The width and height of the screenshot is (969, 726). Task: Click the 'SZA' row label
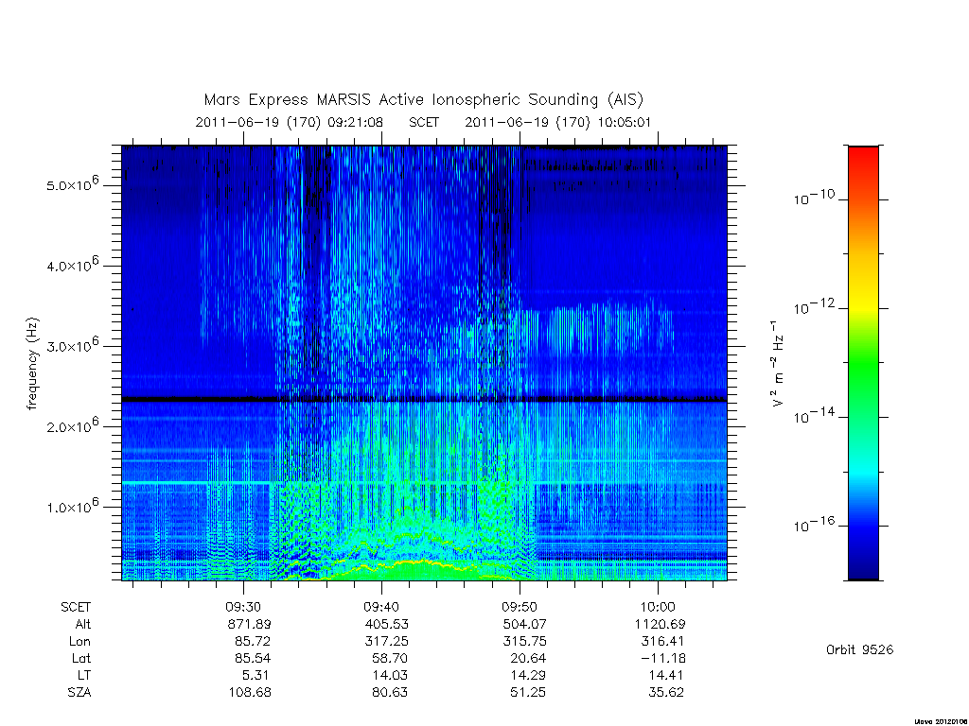tap(79, 693)
